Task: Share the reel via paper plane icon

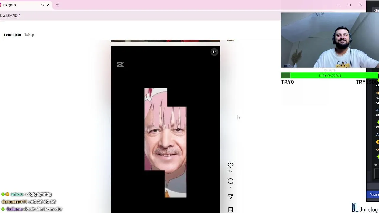Action: click(x=230, y=197)
